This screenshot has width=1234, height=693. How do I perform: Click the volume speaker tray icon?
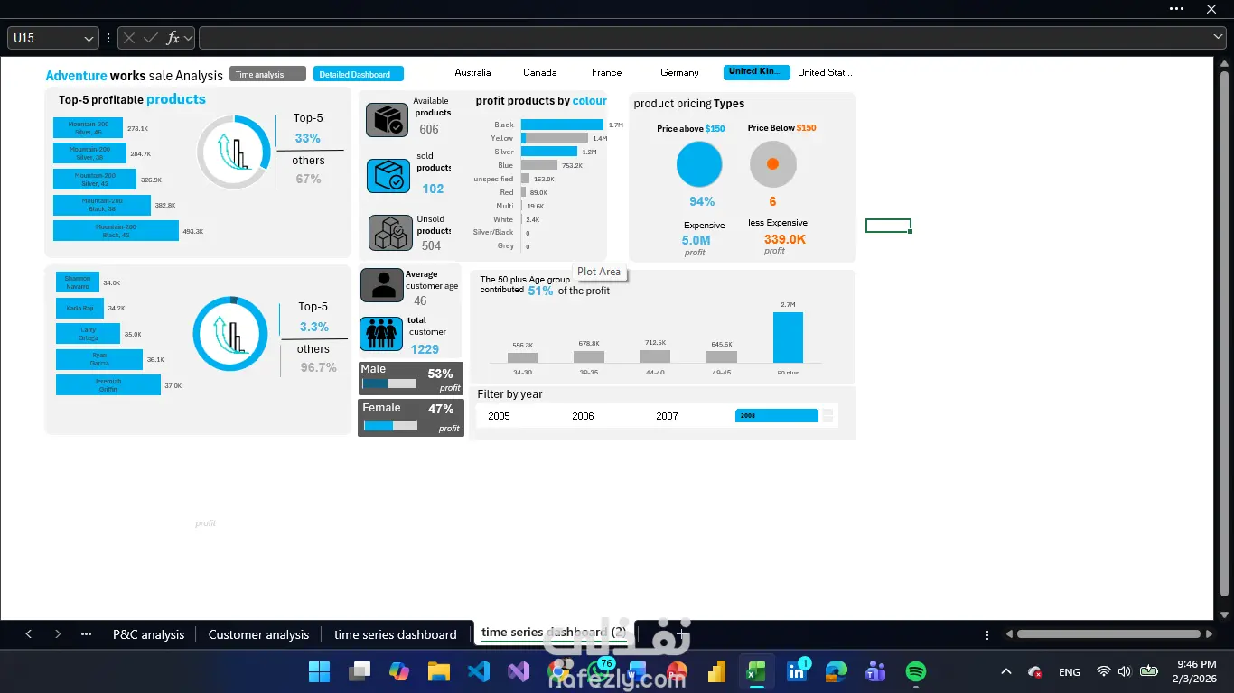coord(1123,671)
